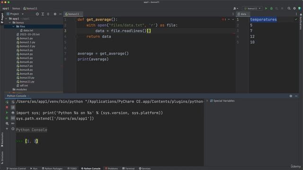Print console output with printer icon
This screenshot has width=303, height=170.
13,112
